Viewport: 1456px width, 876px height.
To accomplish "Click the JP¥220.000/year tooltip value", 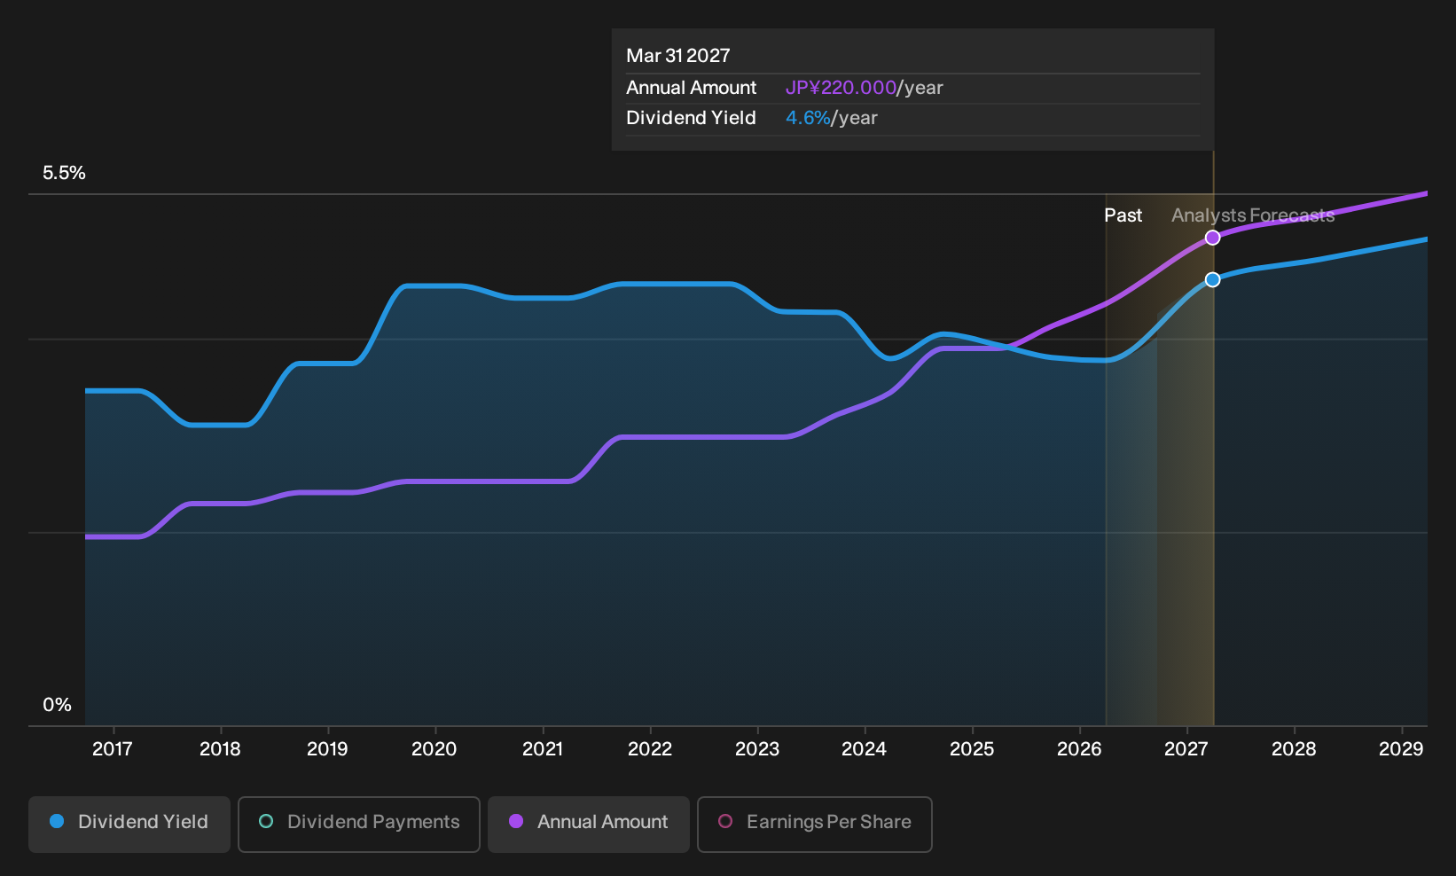I will pyautogui.click(x=865, y=88).
